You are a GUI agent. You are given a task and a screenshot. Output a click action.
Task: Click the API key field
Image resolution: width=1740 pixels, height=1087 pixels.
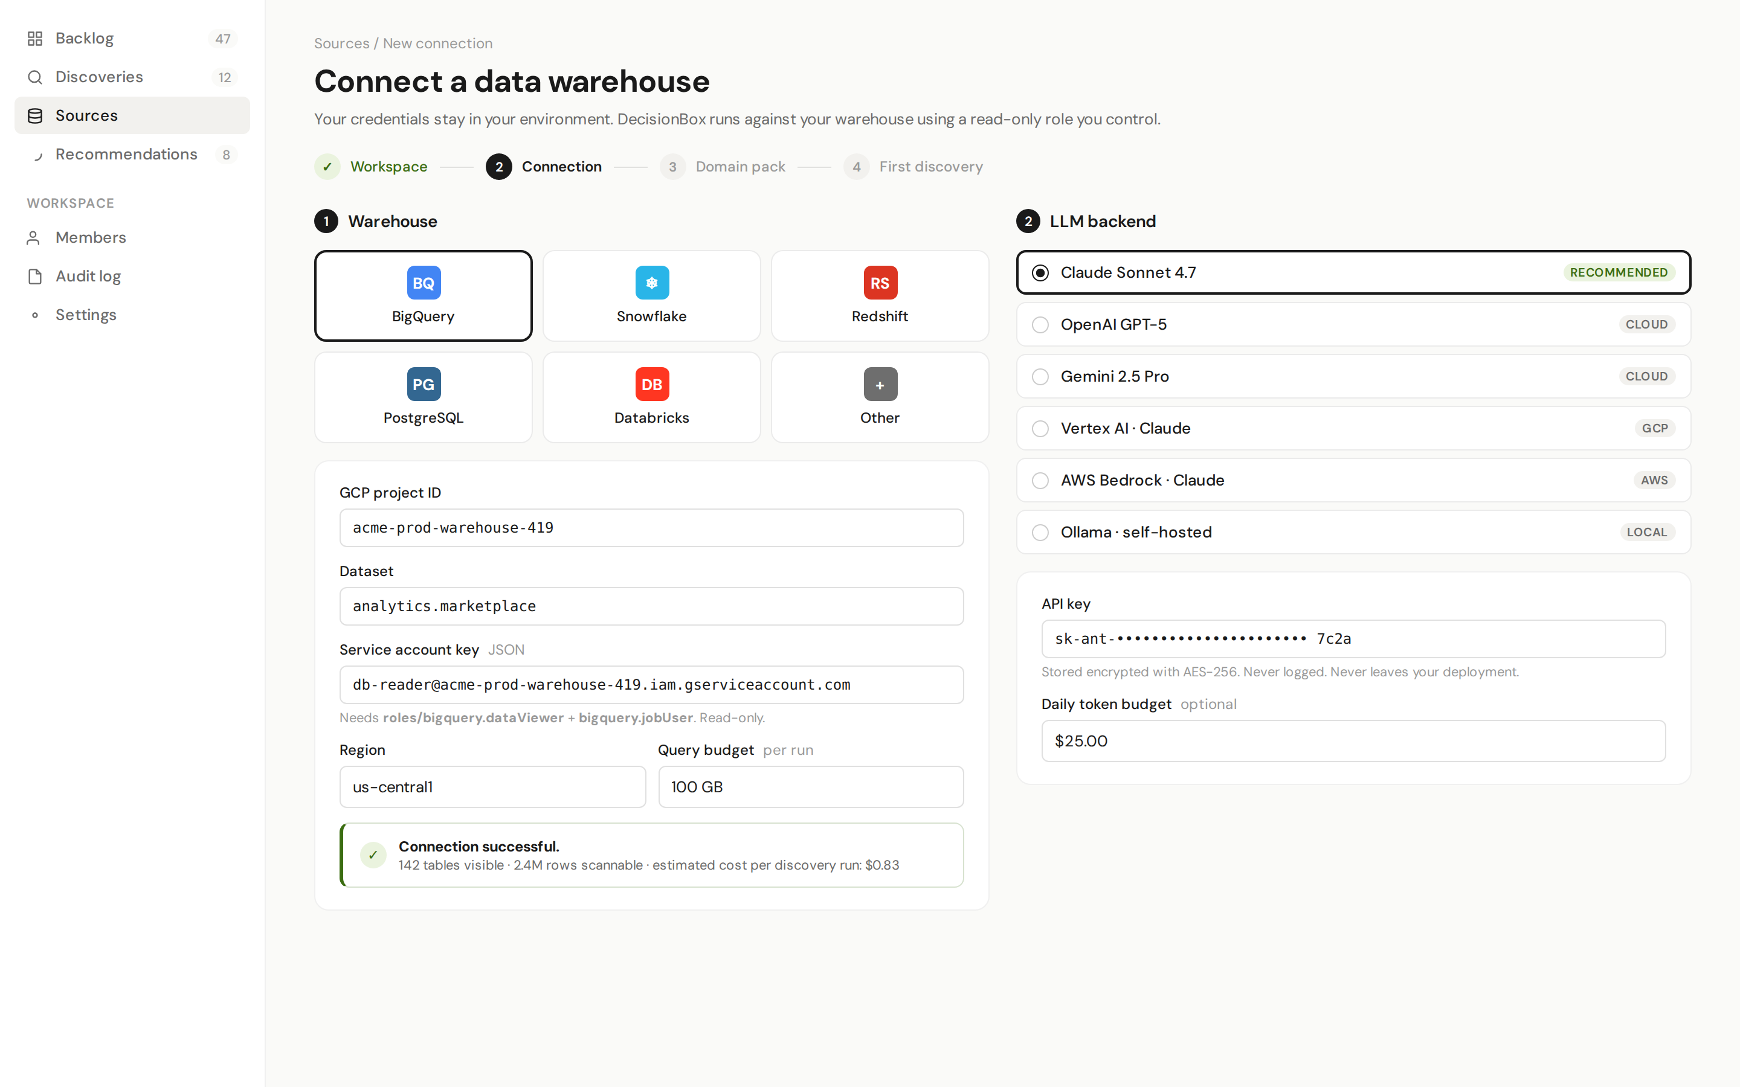coord(1353,639)
